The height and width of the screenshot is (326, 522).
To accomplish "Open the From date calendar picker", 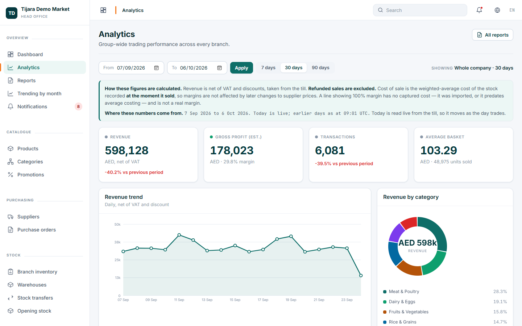I will [157, 68].
